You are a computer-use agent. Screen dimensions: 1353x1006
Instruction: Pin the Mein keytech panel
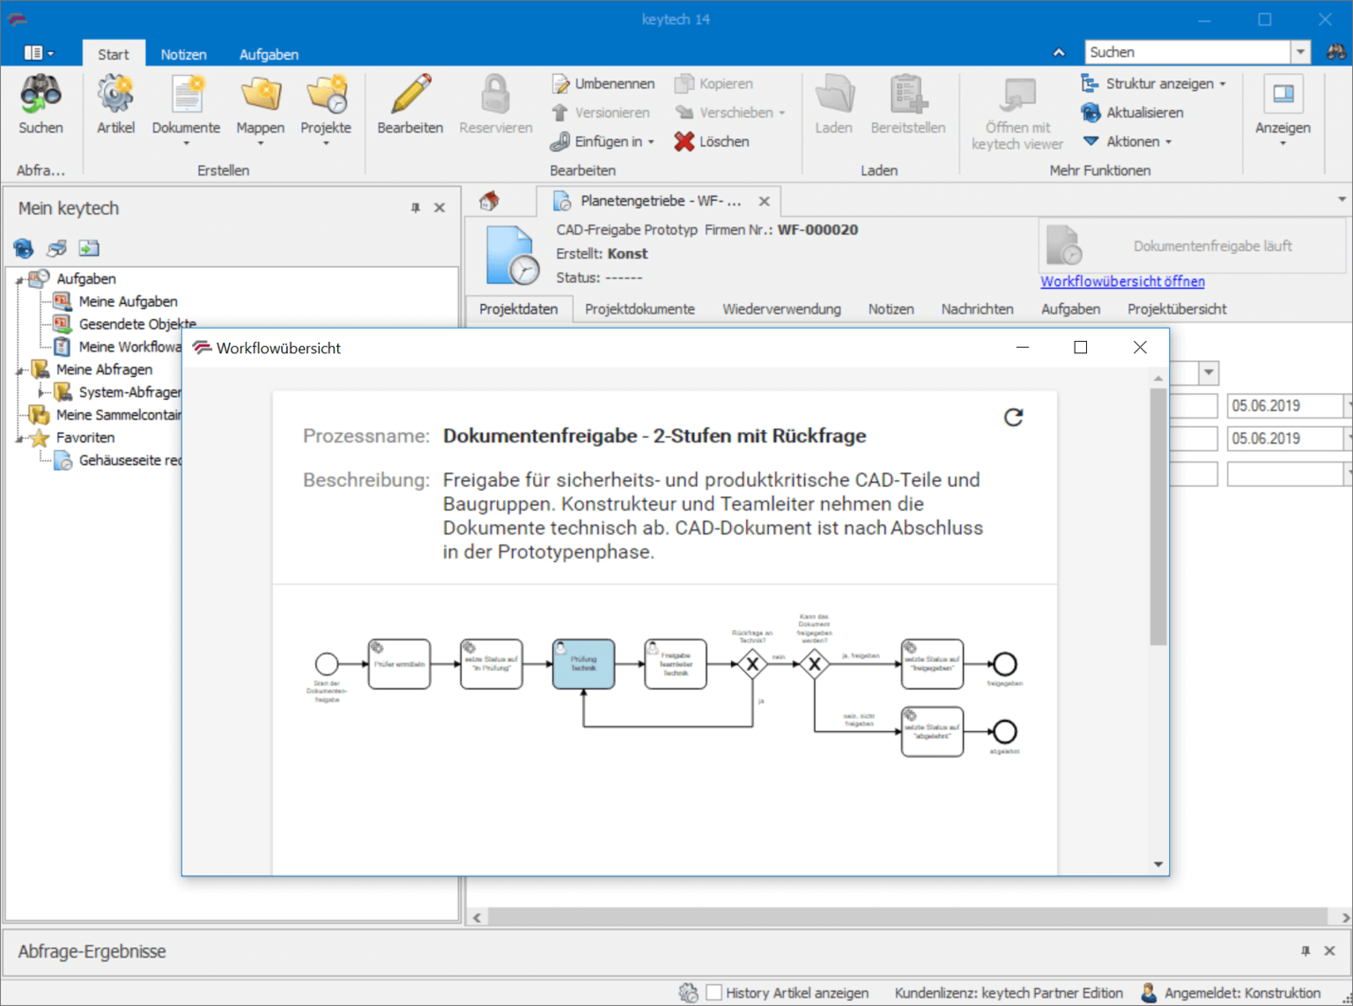[x=416, y=208]
